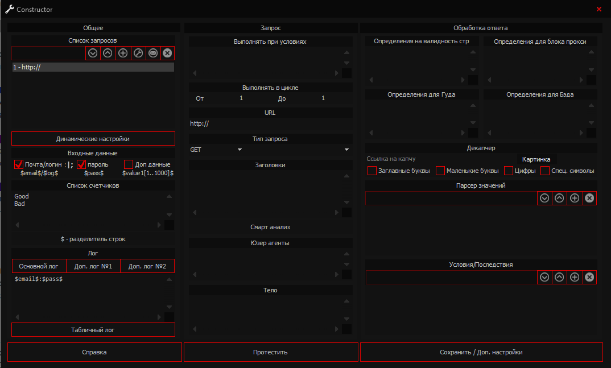Open the second Тип запроса dropdown arrow
Screen dimensions: 611x368
tap(346, 150)
